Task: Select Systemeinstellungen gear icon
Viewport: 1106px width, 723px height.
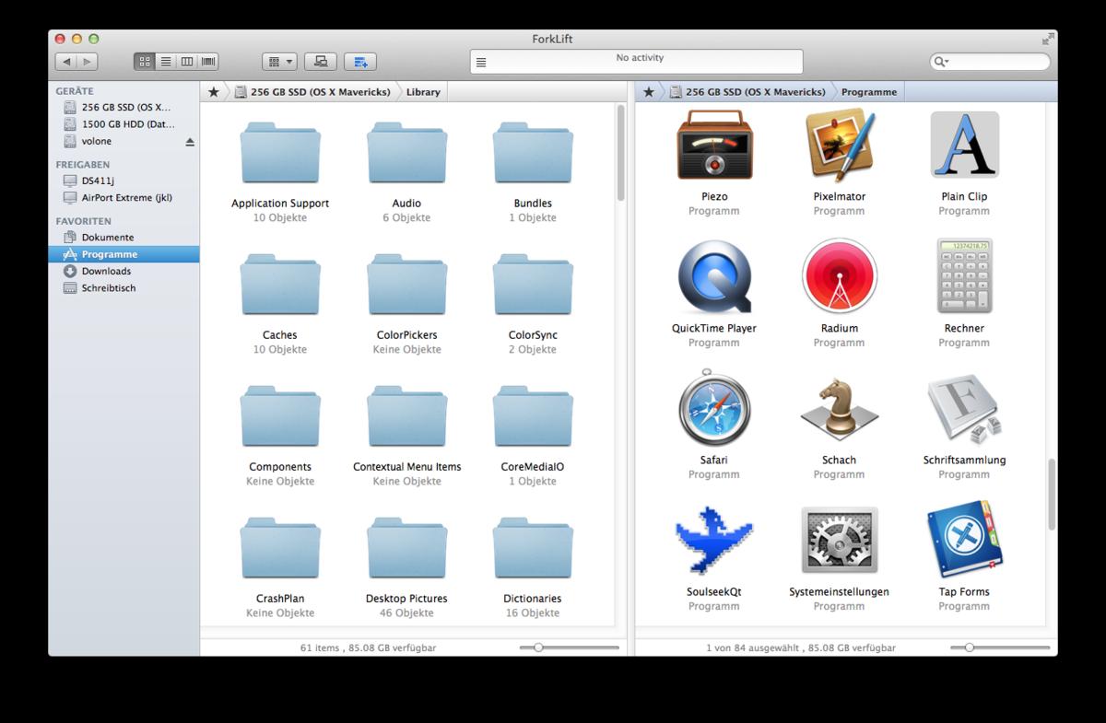Action: click(x=839, y=541)
